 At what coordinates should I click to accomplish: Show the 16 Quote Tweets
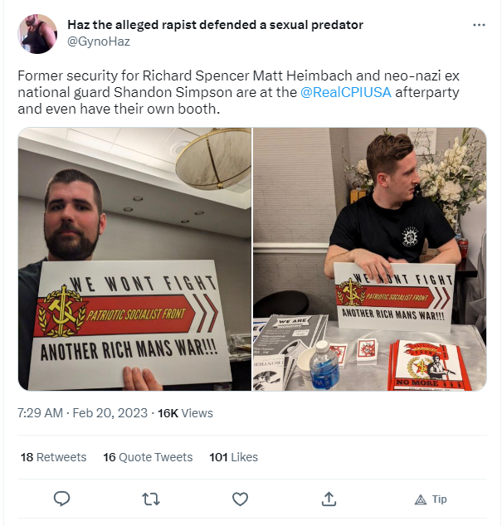(148, 457)
